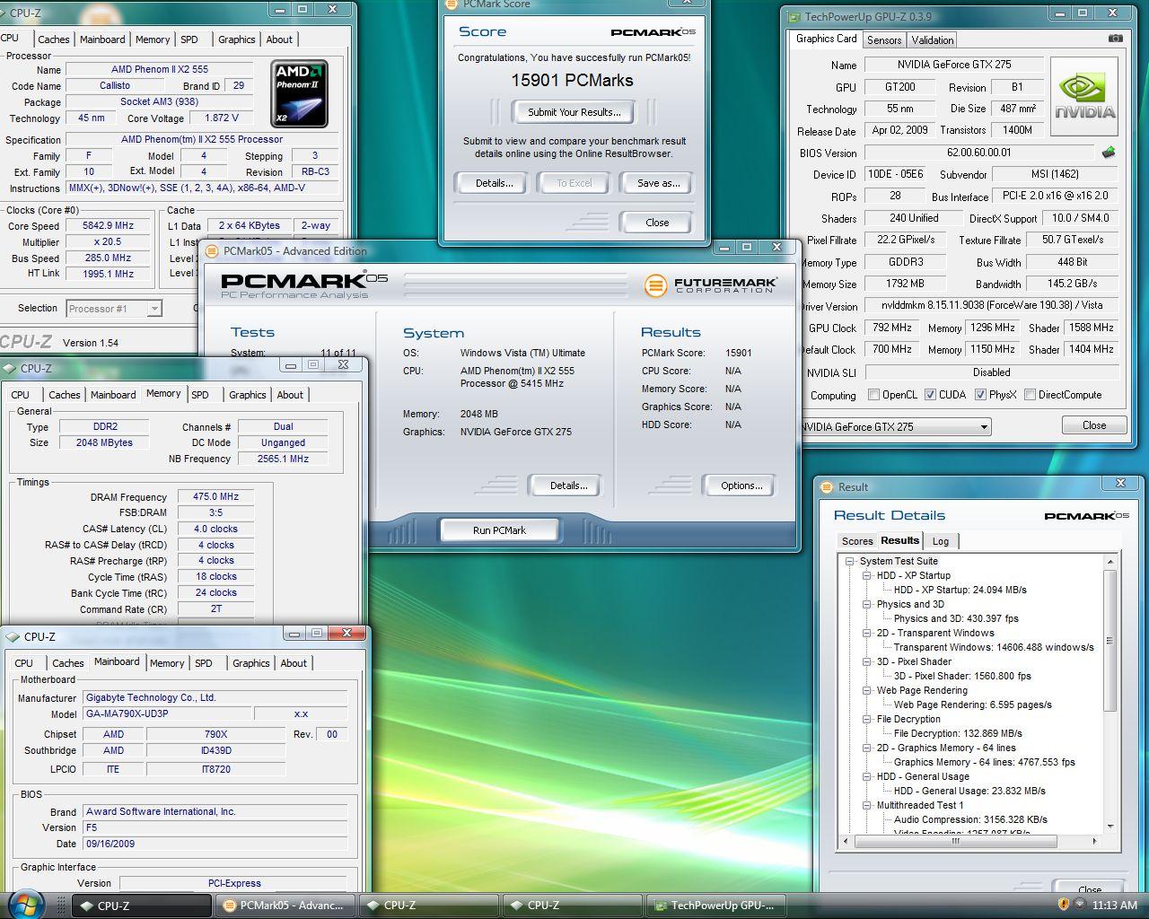The image size is (1149, 919).
Task: Switch to PCMark05 taskbar button
Action: tap(285, 906)
